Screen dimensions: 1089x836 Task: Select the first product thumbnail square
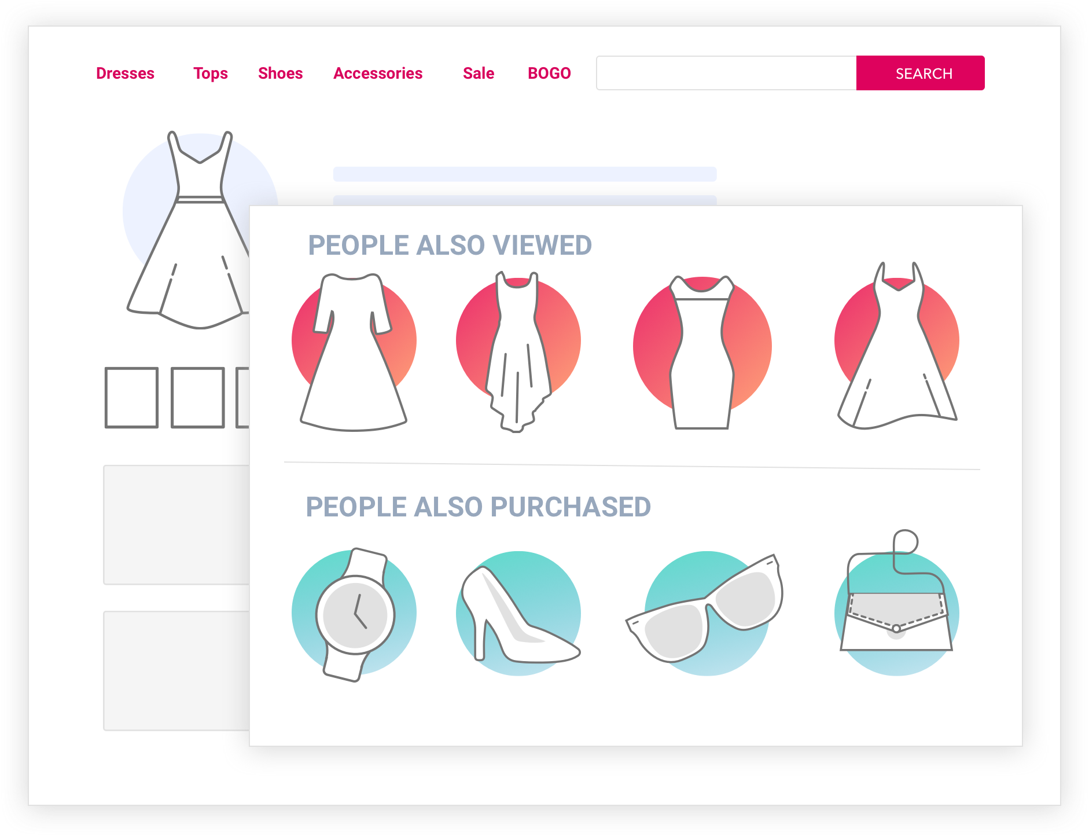131,398
